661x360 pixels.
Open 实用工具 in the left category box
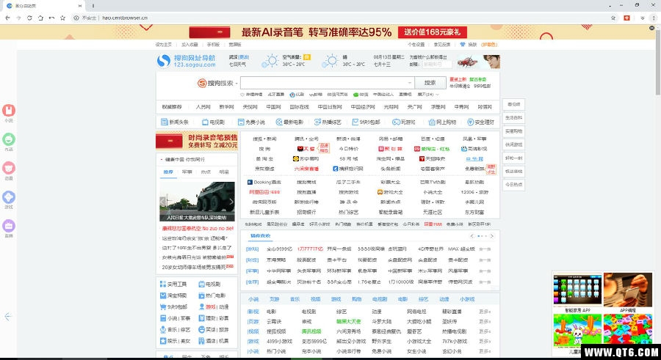click(x=173, y=284)
